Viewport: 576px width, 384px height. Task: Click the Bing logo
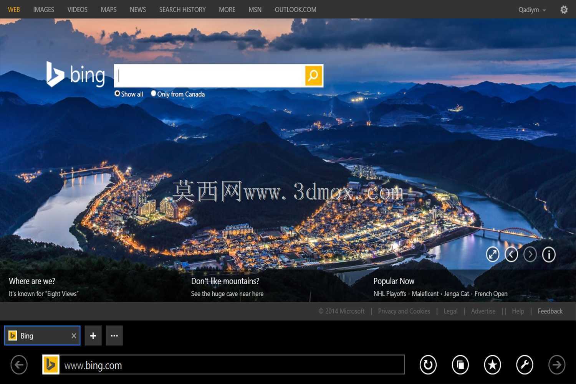(76, 74)
